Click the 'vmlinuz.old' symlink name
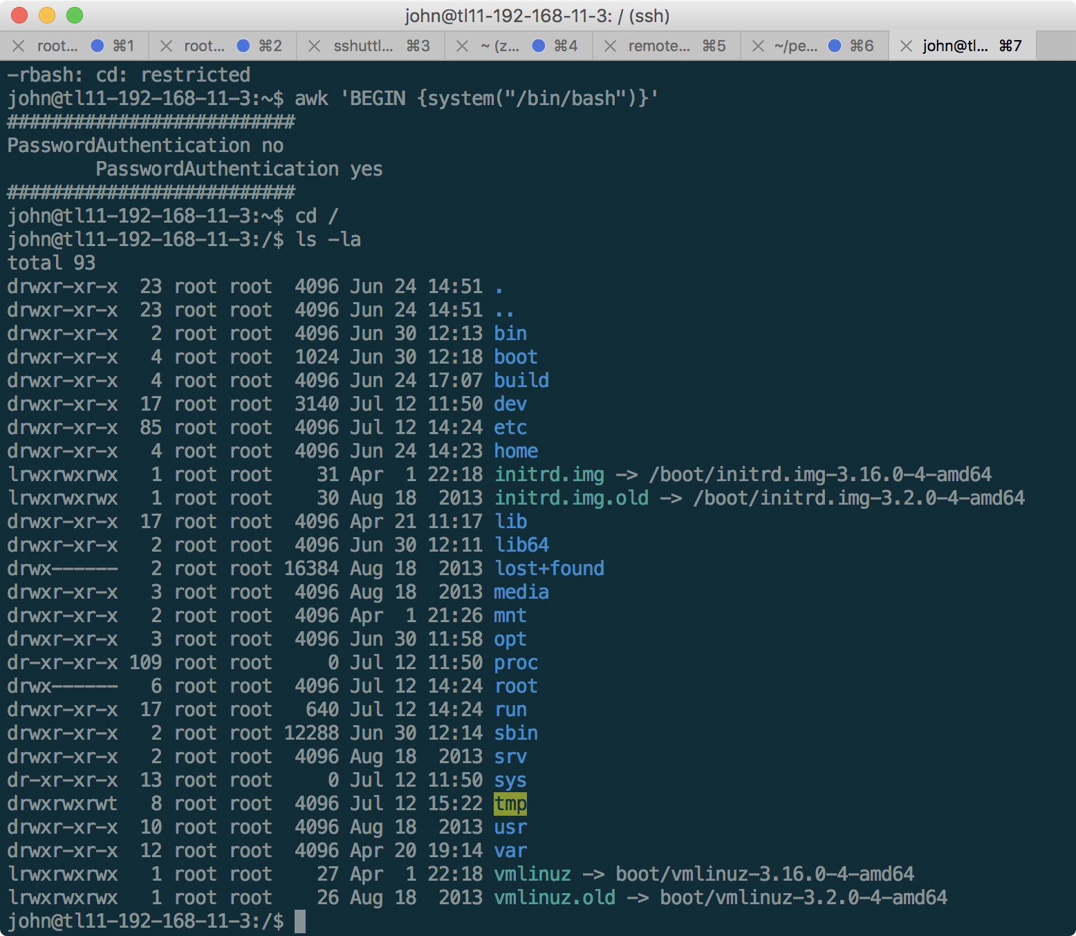This screenshot has height=936, width=1076. 555,897
